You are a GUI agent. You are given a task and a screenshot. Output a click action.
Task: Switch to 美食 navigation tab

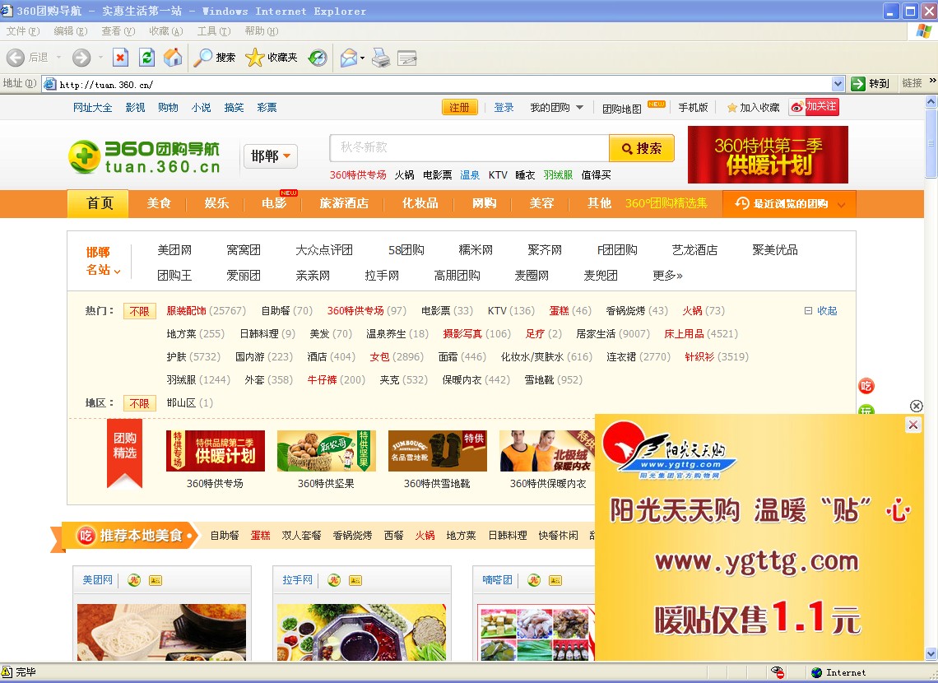159,203
